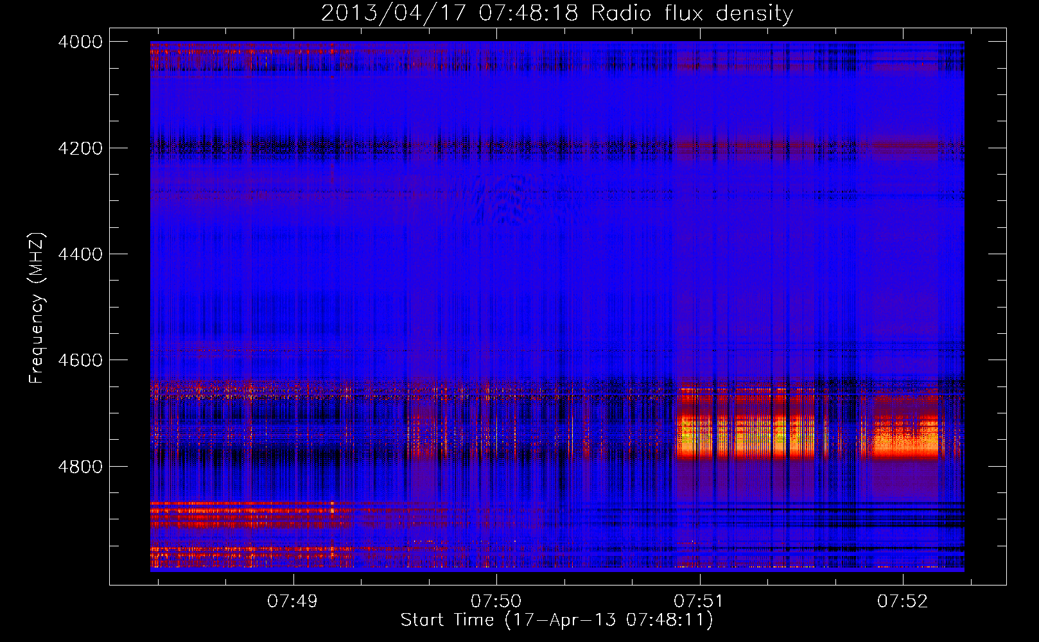1039x642 pixels.
Task: Click the 4600 frequency axis label
Action: point(80,360)
